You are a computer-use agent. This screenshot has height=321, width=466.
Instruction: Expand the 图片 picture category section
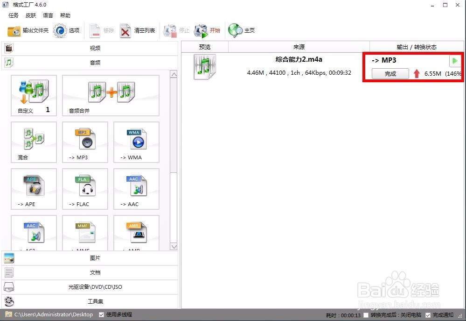pos(90,258)
